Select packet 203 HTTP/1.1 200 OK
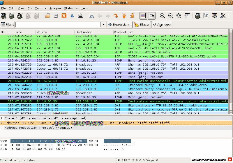 click(114, 52)
